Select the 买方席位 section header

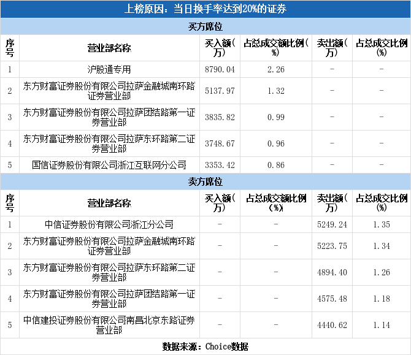(205, 26)
